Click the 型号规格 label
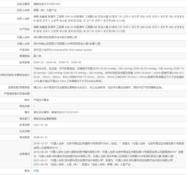The height and width of the screenshot is (175, 188). coord(24,62)
